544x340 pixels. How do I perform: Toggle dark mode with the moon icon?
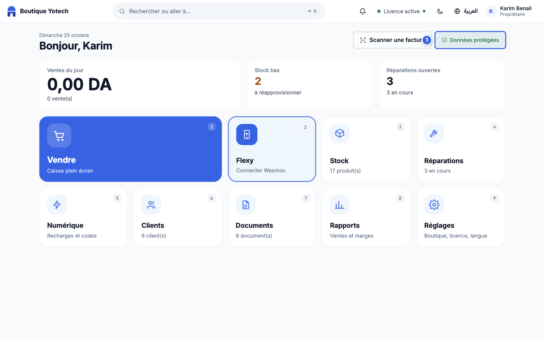440,11
